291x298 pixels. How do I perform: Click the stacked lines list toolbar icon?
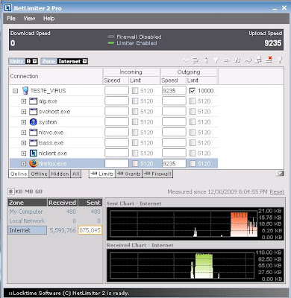(x=195, y=60)
